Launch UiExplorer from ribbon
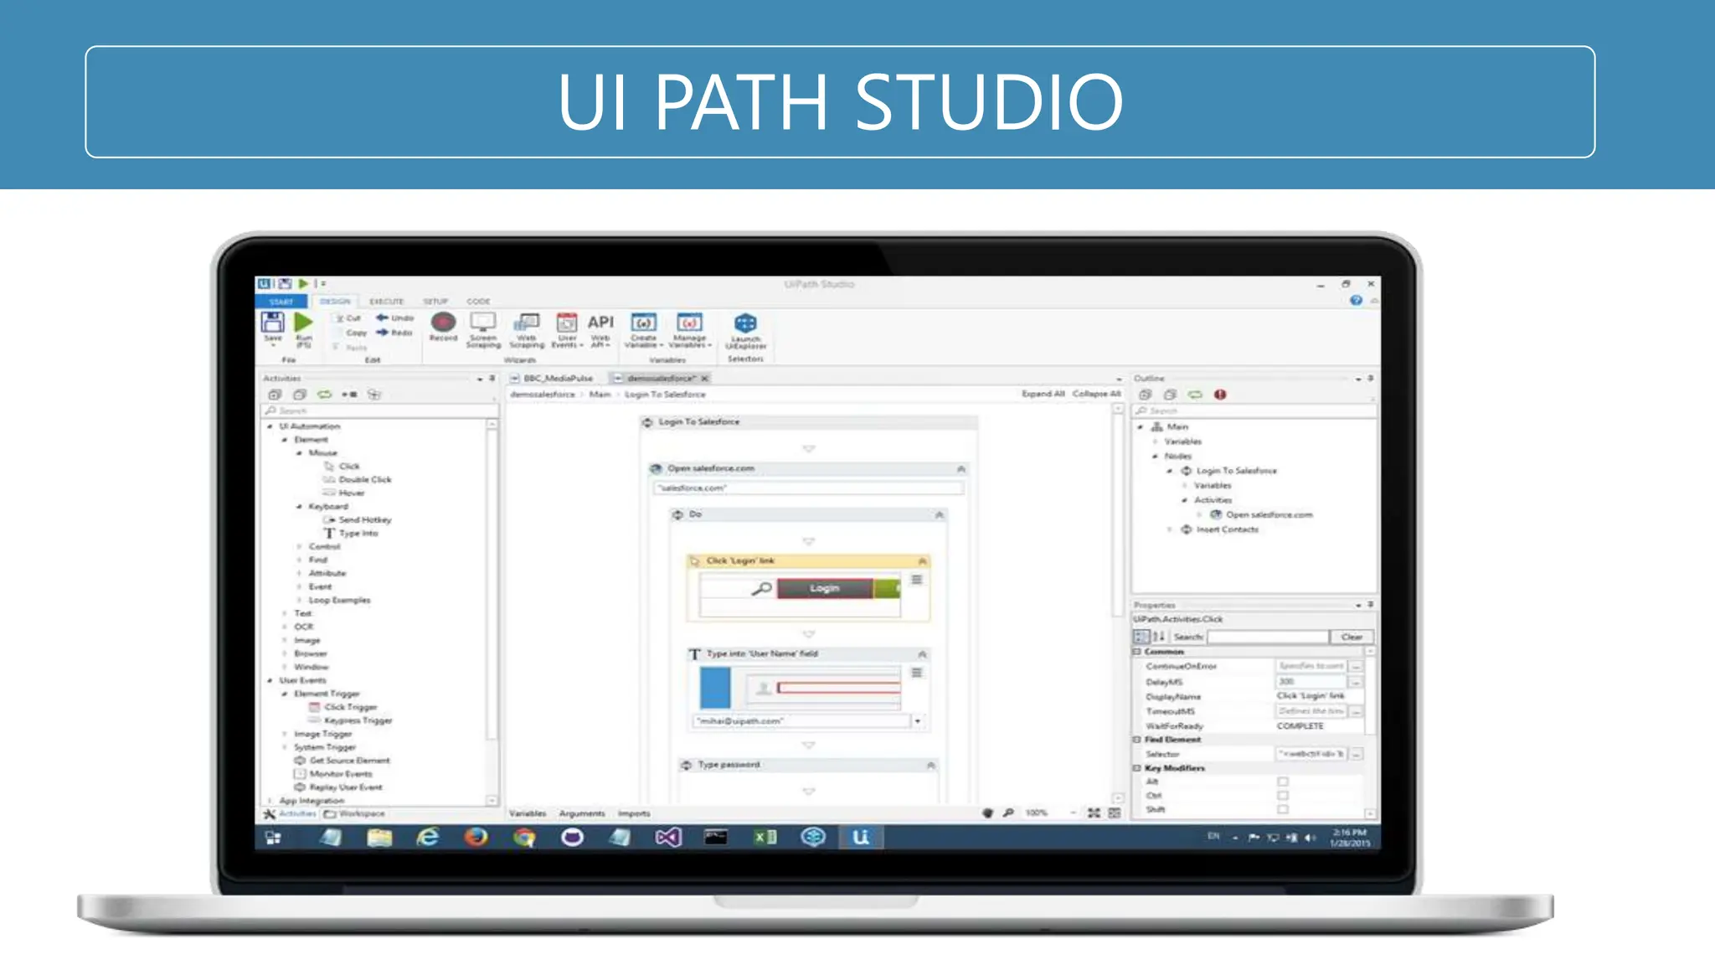 [x=745, y=325]
